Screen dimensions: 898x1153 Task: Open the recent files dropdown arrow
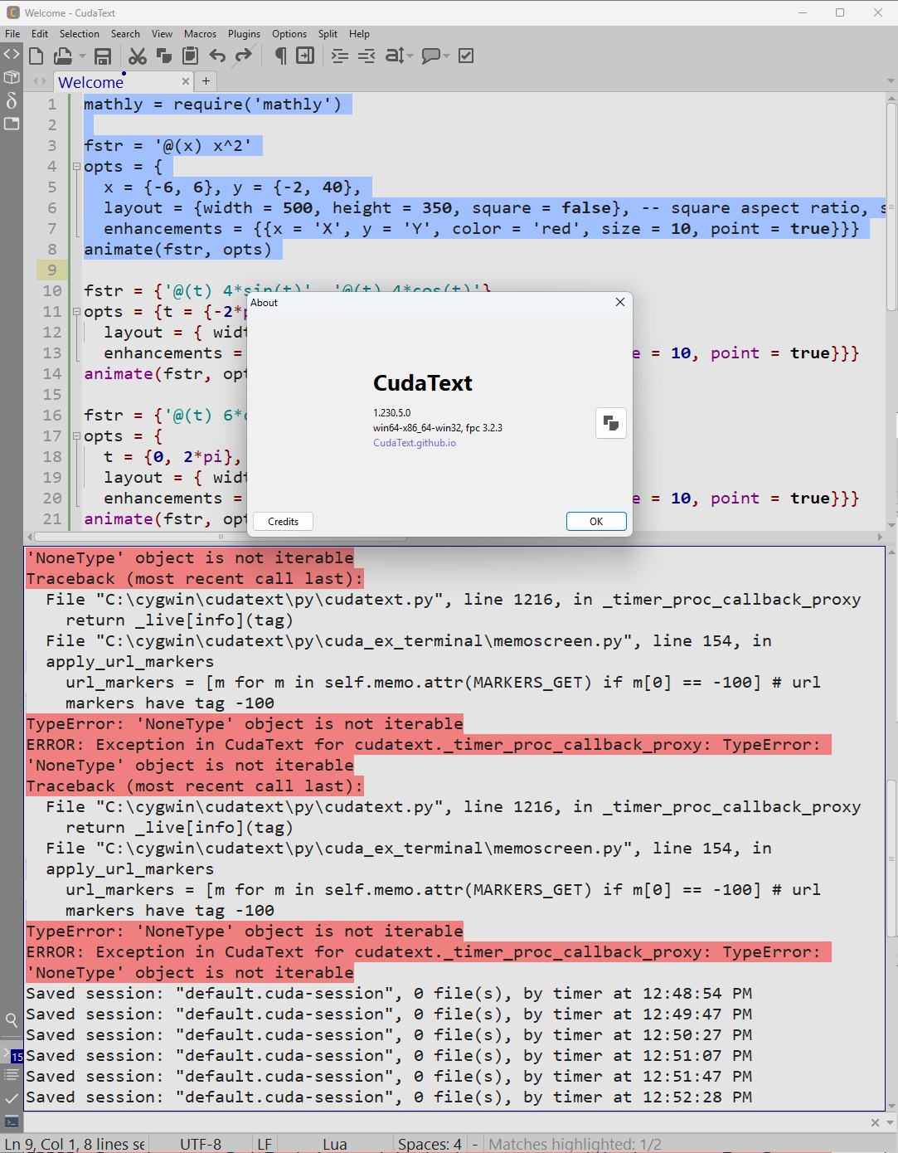pos(82,56)
